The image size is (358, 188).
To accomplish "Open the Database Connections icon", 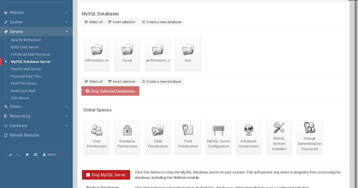I will [249, 137].
